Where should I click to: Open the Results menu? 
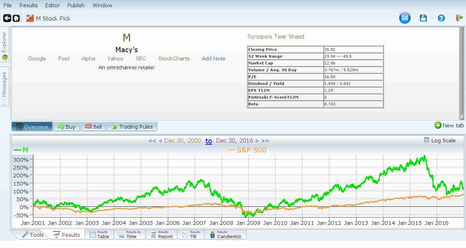point(29,5)
